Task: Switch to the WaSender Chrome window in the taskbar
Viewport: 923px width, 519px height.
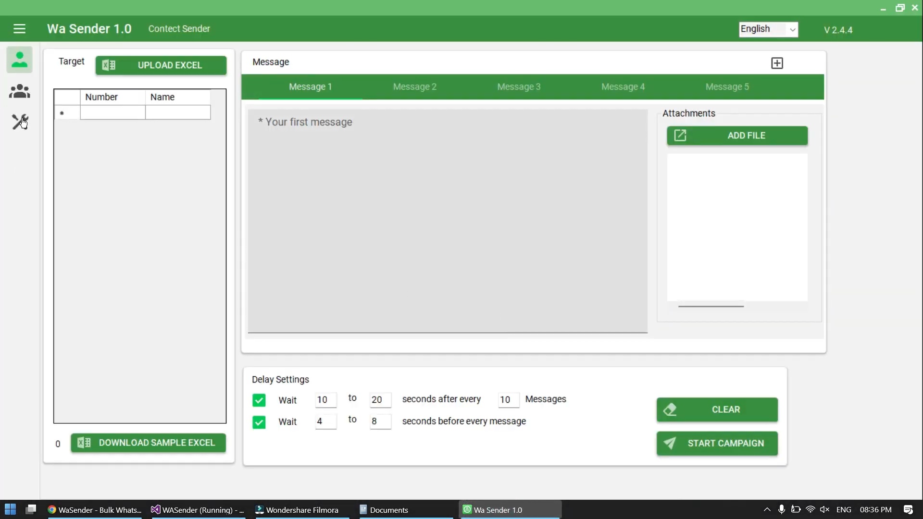Action: click(x=95, y=509)
